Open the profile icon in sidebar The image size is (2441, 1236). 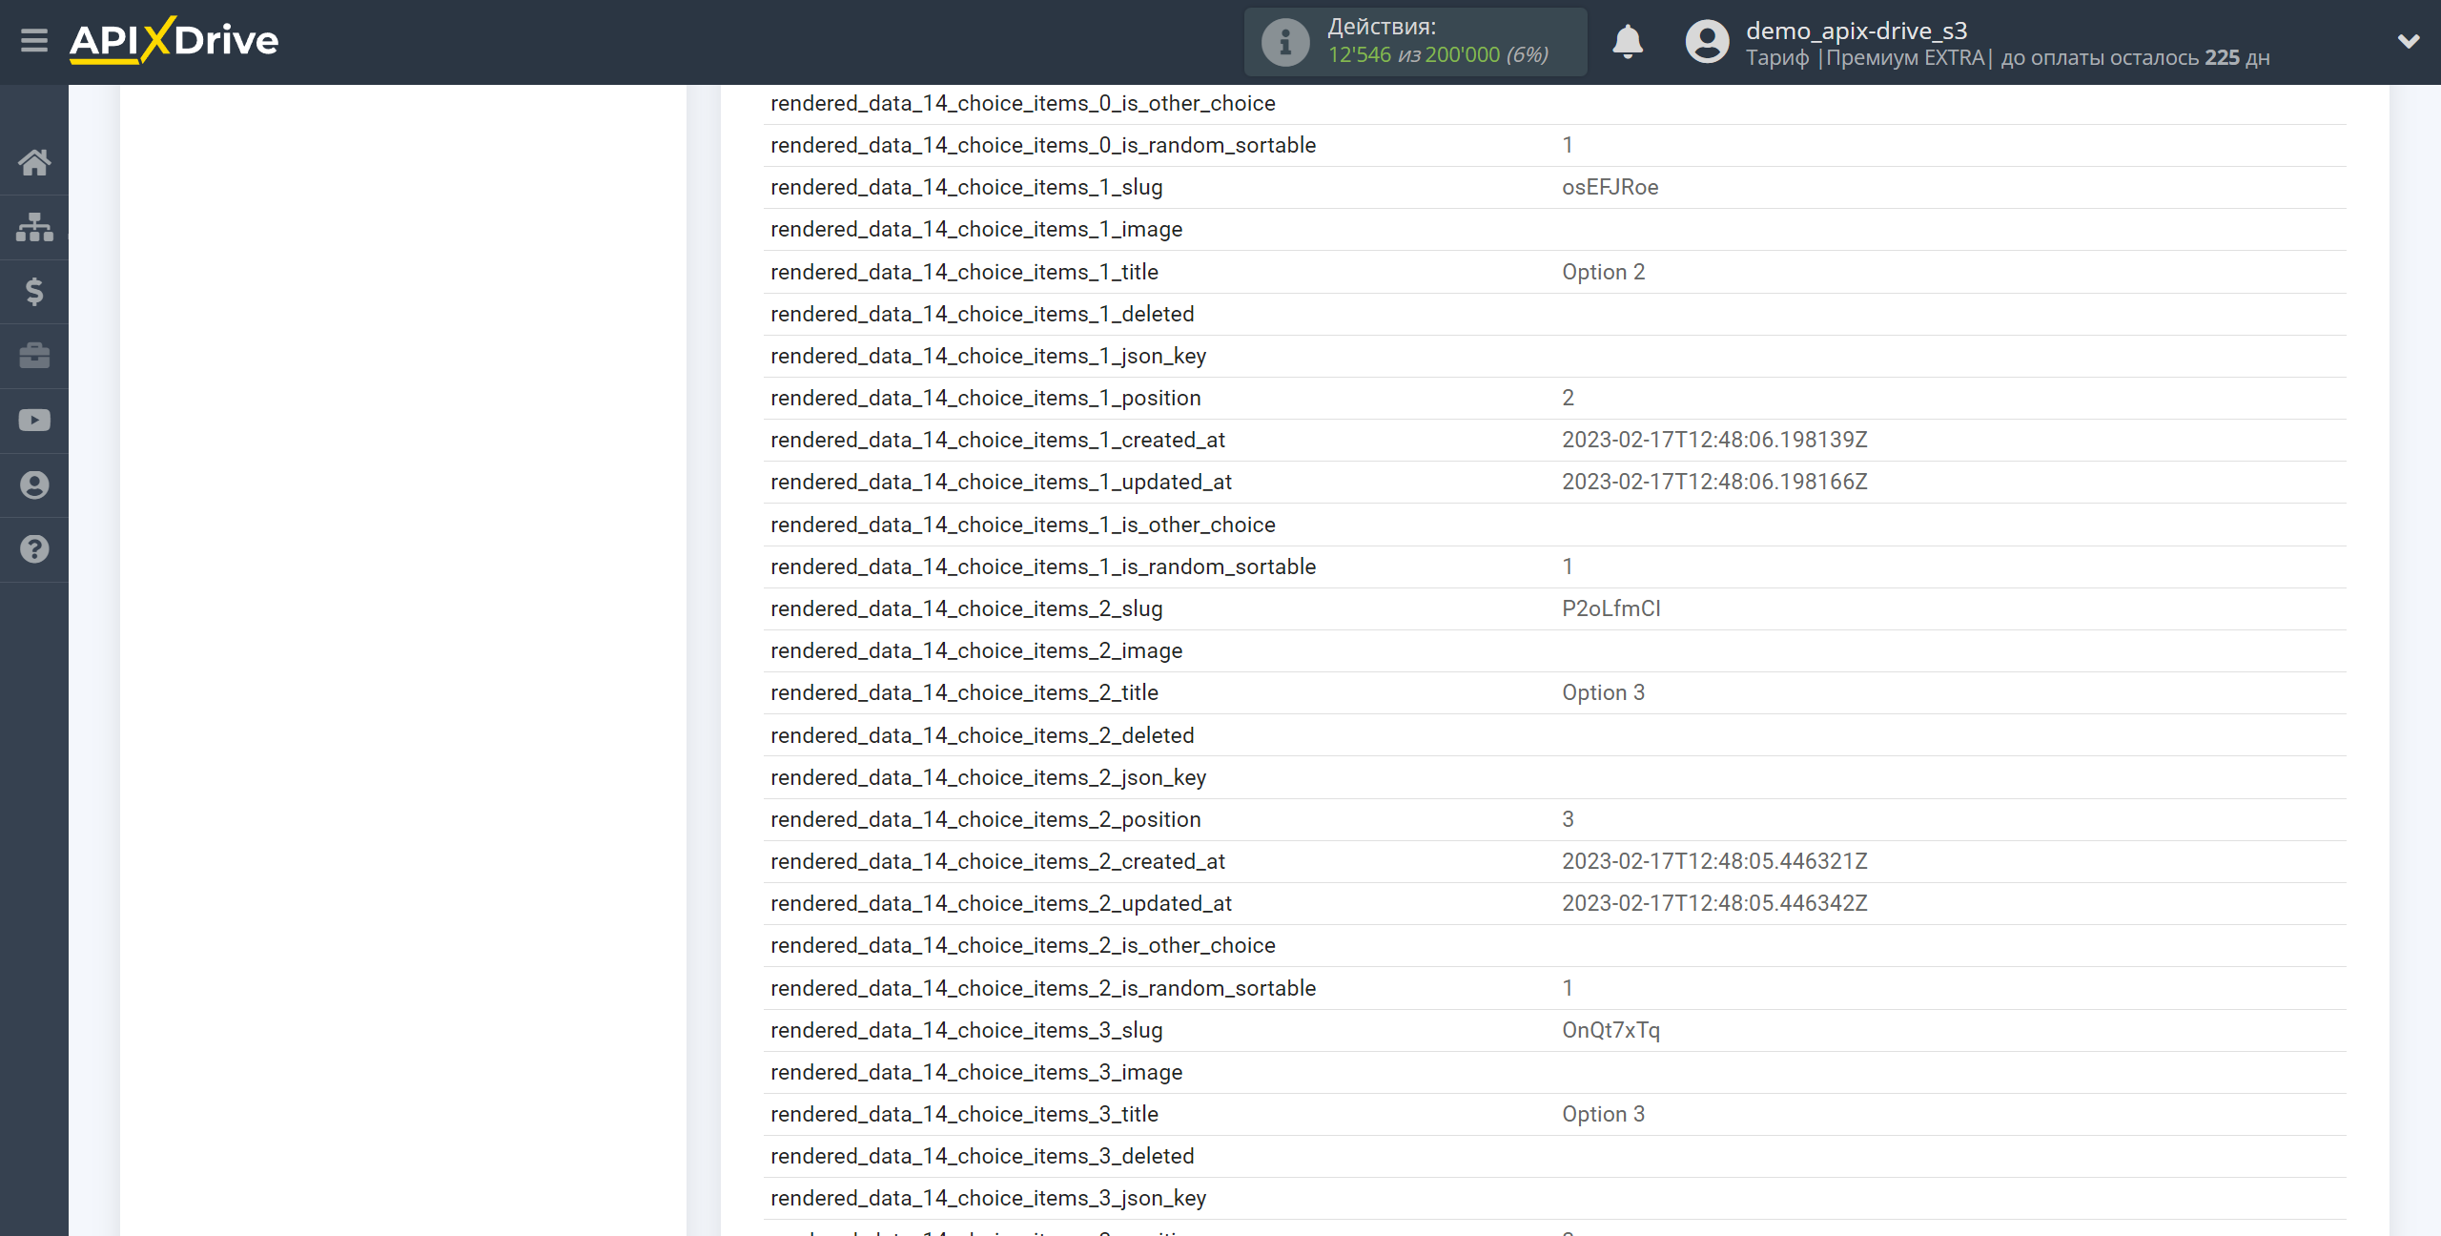pos(34,485)
